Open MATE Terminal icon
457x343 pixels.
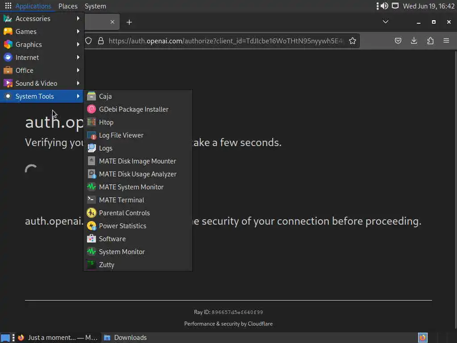91,200
